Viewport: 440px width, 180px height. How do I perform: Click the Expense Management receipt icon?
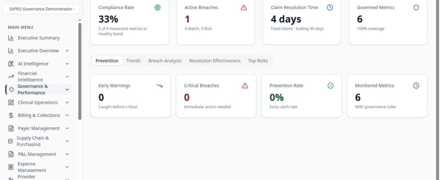(x=11, y=167)
